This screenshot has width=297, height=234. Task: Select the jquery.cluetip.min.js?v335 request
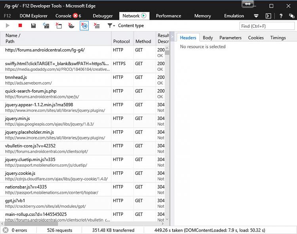click(82, 162)
